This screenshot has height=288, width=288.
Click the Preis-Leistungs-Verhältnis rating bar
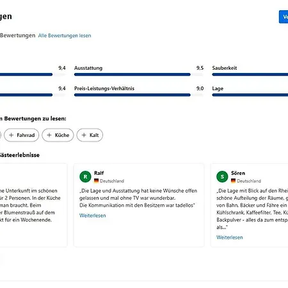tap(139, 95)
